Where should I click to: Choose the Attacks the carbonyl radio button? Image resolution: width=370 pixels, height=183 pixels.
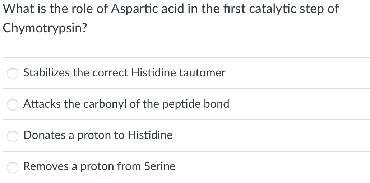(13, 104)
